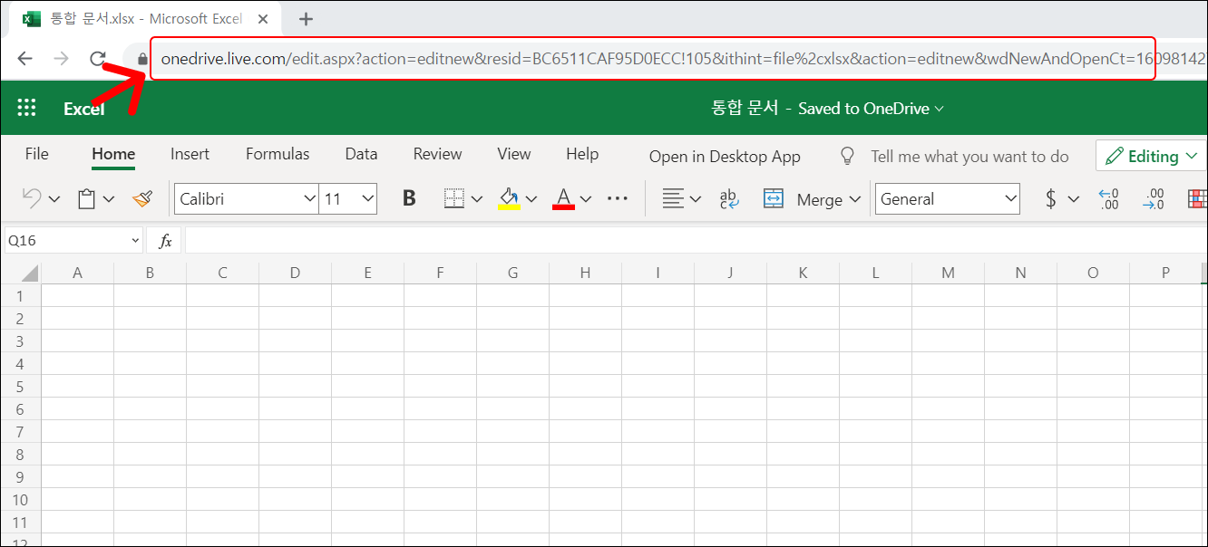The width and height of the screenshot is (1208, 547).
Task: Open the File menu
Action: [37, 154]
